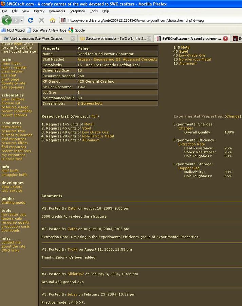Image resolution: width=242 pixels, height=306 pixels.
Task: Open the 2 Screenshots link
Action: pyautogui.click(x=90, y=103)
